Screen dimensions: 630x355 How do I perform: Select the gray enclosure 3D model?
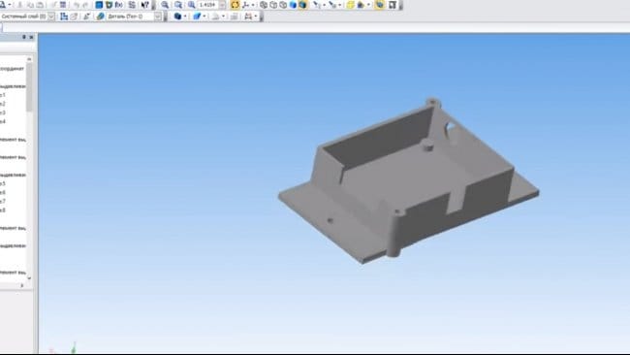(x=408, y=181)
